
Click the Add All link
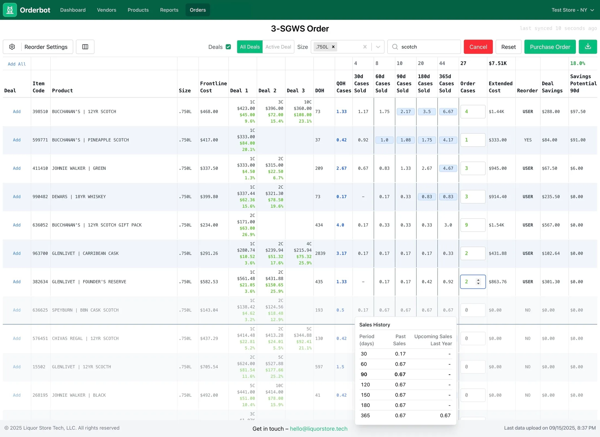17,64
